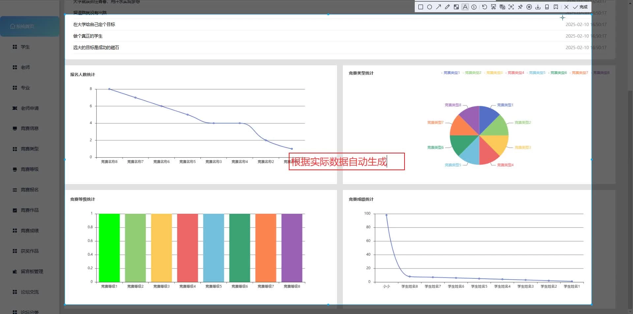Click the undo icon in screenshot toolbar
Image resolution: width=633 pixels, height=314 pixels.
click(484, 7)
